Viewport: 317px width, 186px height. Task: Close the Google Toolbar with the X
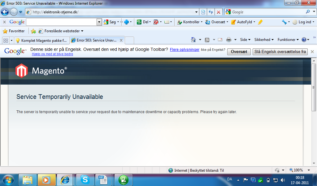coord(4,22)
